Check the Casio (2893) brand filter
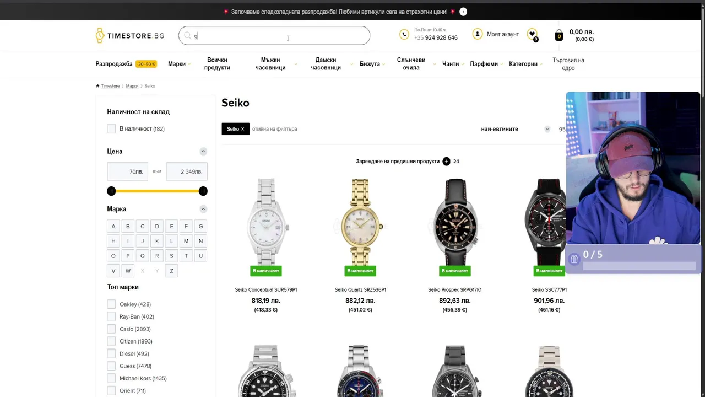The image size is (705, 397). coord(112,329)
